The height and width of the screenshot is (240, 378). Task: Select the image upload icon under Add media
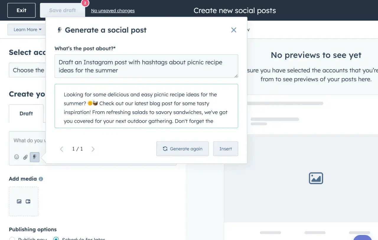[x=19, y=201]
